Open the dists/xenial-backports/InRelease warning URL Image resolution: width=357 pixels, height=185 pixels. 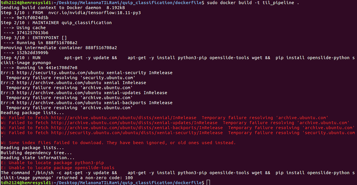[137, 128]
